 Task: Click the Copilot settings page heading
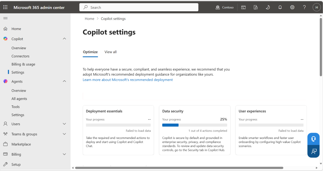click(x=109, y=32)
